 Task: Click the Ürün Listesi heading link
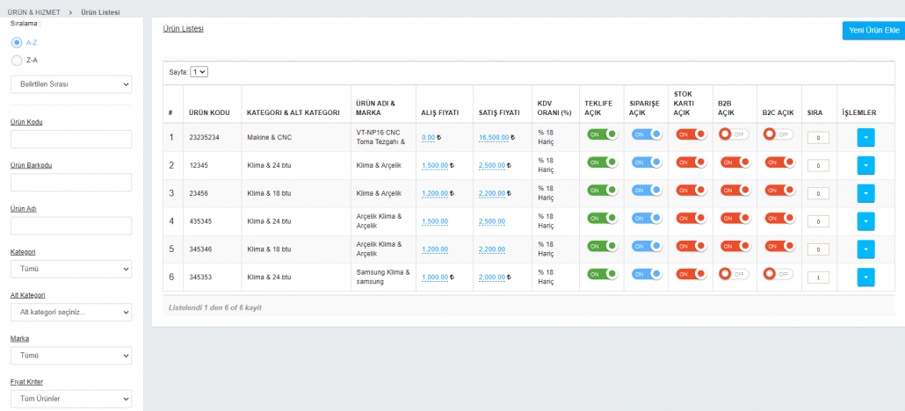(x=184, y=28)
